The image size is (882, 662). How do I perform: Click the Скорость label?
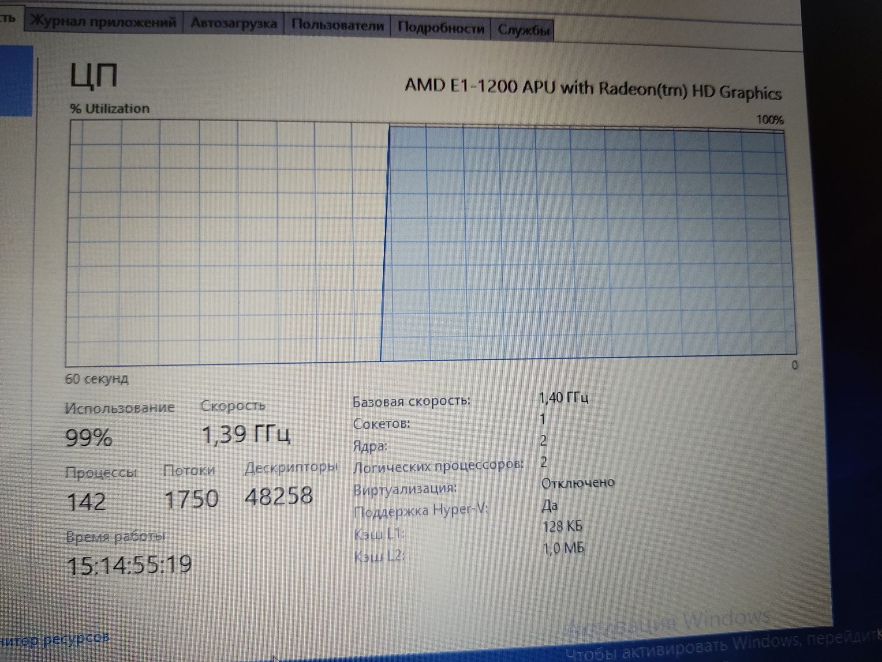[233, 405]
